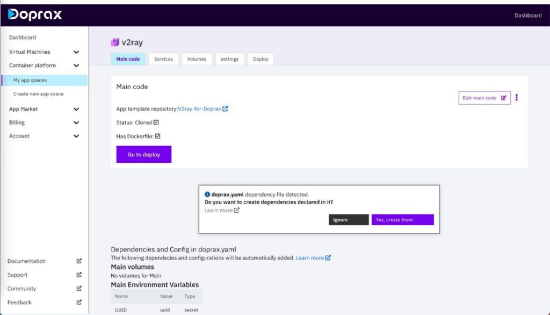This screenshot has width=550, height=315.
Task: Click grey Learn more in dependency prompt
Action: click(219, 210)
